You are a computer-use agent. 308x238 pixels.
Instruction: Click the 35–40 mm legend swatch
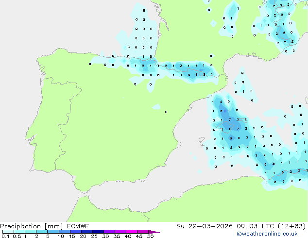point(120,232)
